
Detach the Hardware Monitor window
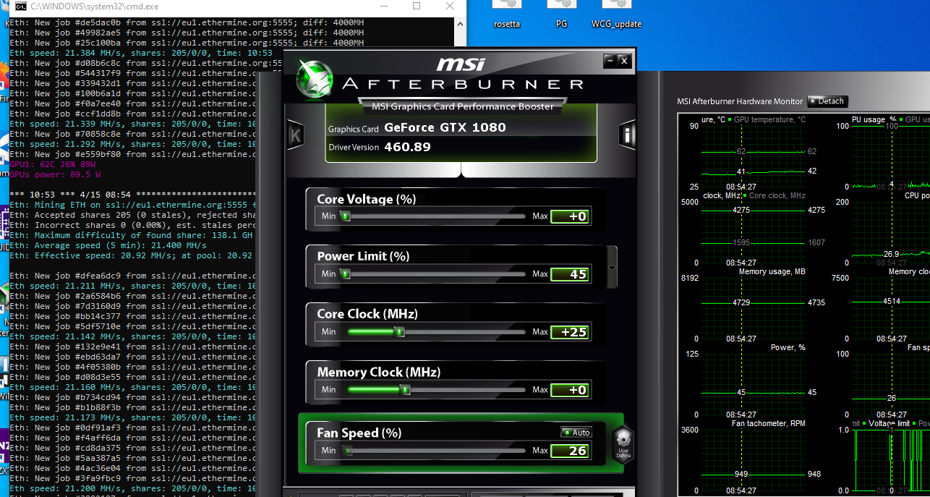coord(827,101)
